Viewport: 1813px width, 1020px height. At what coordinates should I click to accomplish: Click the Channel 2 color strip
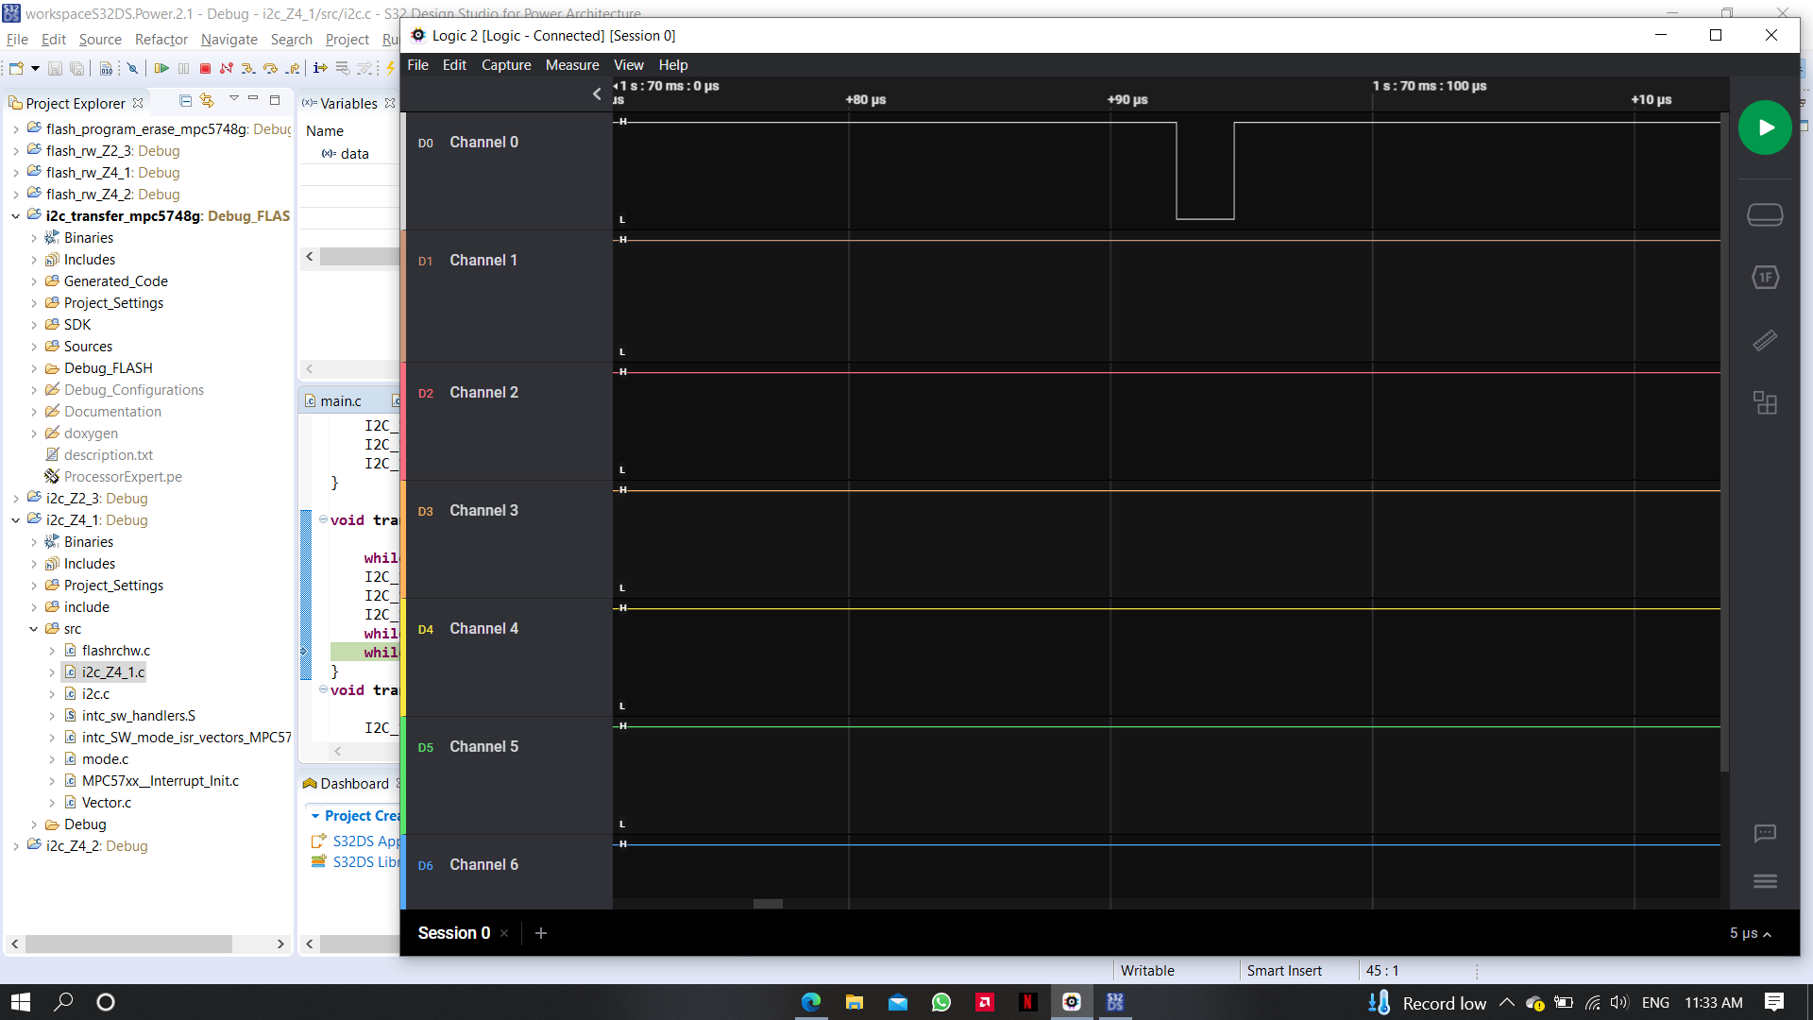(404, 421)
